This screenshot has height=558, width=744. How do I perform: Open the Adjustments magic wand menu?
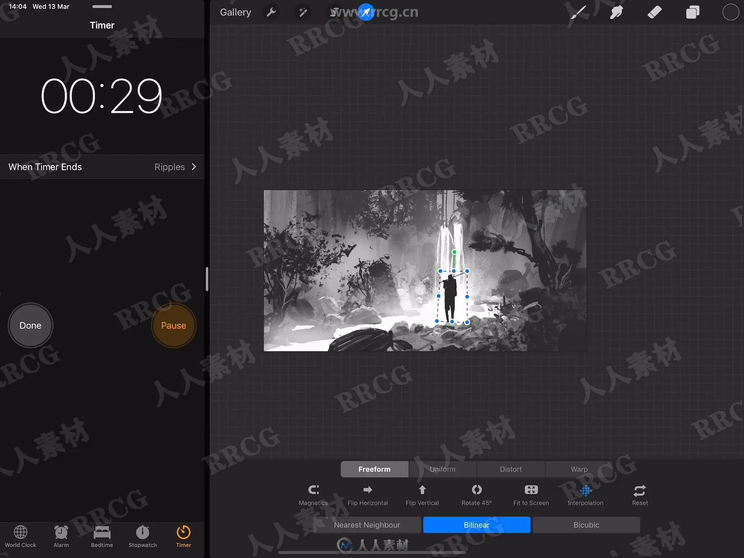(x=303, y=12)
